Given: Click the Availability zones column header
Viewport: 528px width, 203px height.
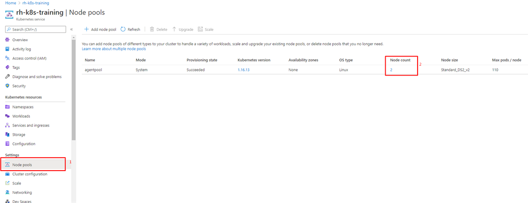Looking at the screenshot, I should [x=303, y=60].
